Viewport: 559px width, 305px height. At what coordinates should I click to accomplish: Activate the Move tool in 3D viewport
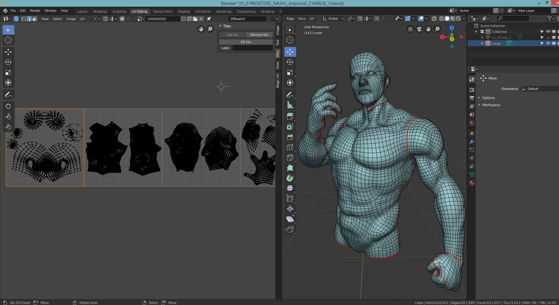[290, 52]
